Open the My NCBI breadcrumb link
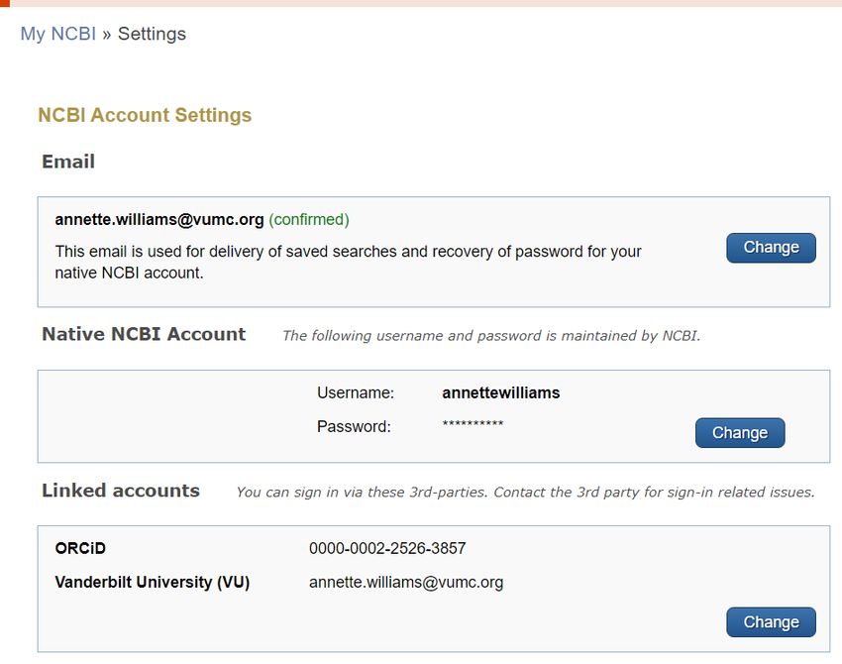Image resolution: width=842 pixels, height=664 pixels. 58,34
